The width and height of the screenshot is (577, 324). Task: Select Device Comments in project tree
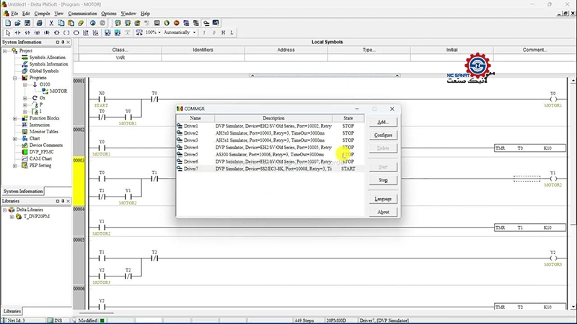[x=46, y=145]
